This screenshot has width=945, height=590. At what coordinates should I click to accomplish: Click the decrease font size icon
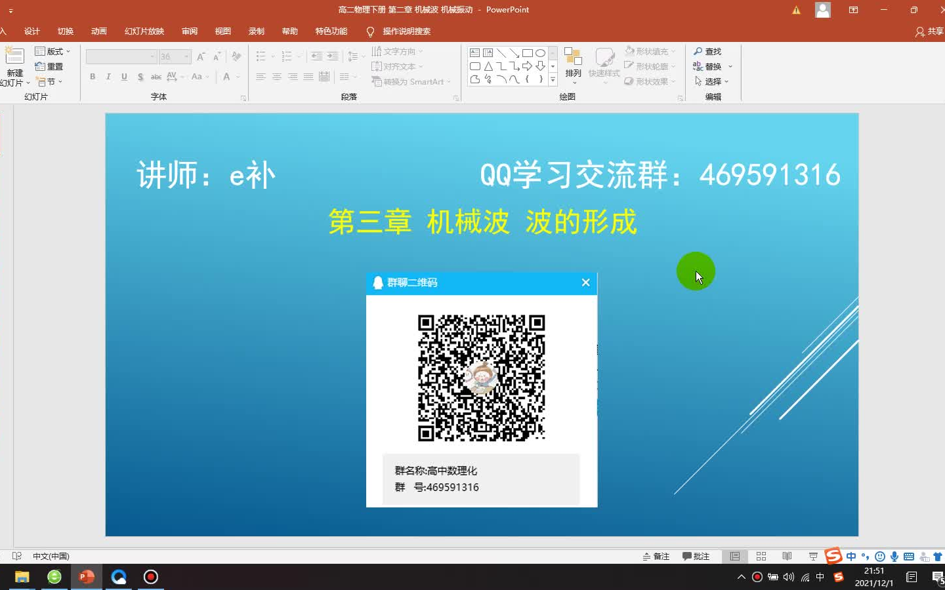[x=217, y=57]
